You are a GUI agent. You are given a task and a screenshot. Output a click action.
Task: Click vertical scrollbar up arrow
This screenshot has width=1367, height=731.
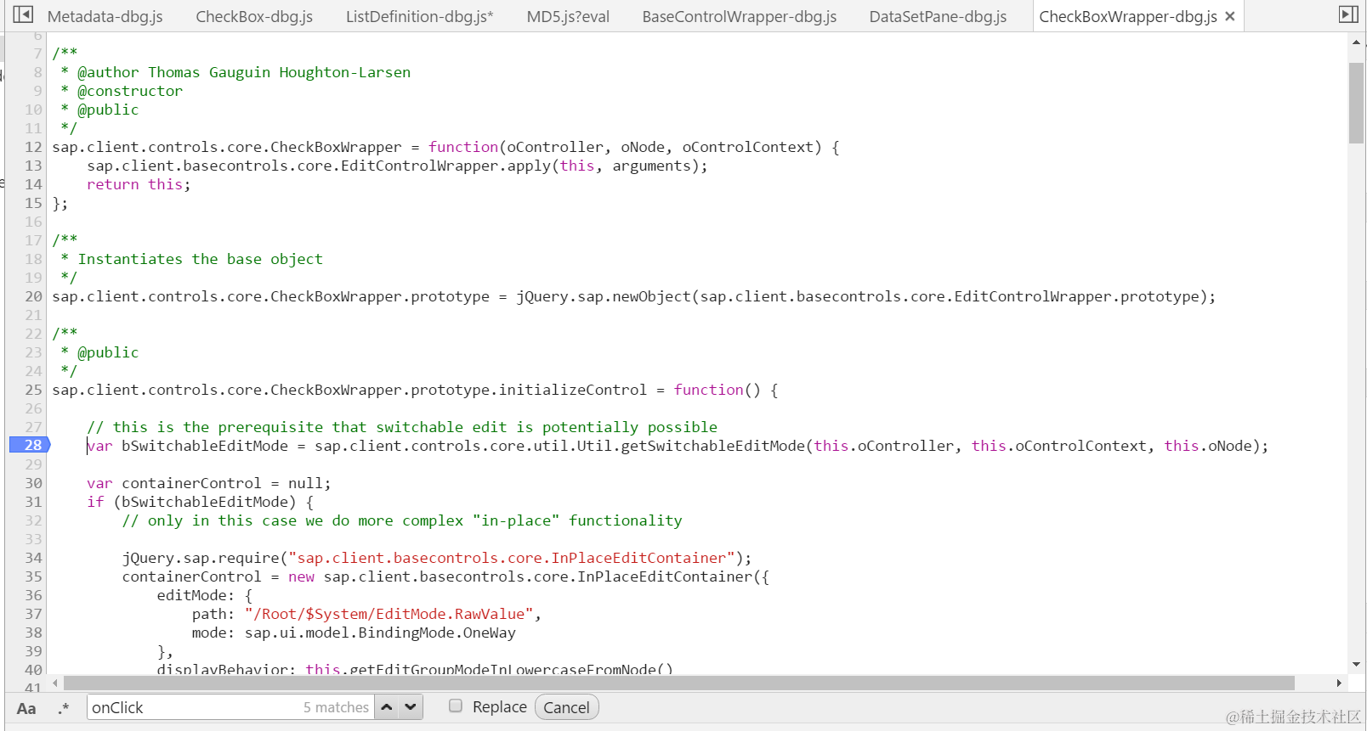click(1356, 42)
